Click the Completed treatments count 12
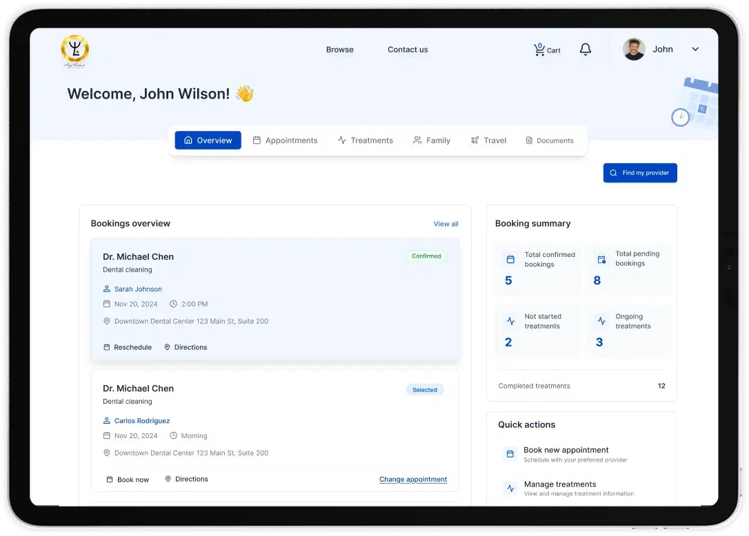The image size is (749, 536). tap(661, 386)
